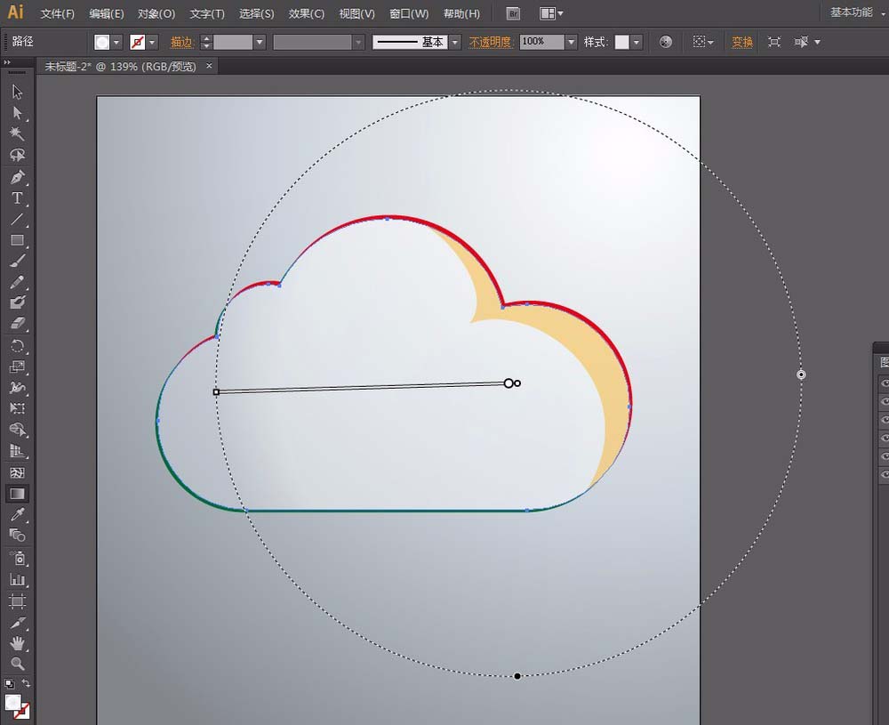Choose the Type tool

pyautogui.click(x=17, y=198)
